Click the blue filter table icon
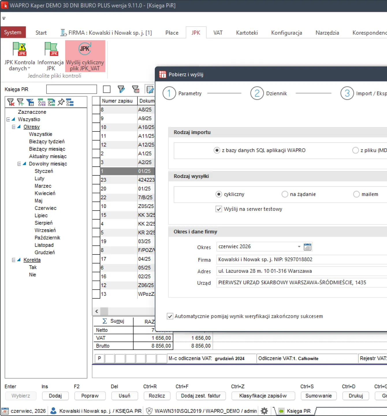Viewport: 387px width, 416px height. point(30,102)
